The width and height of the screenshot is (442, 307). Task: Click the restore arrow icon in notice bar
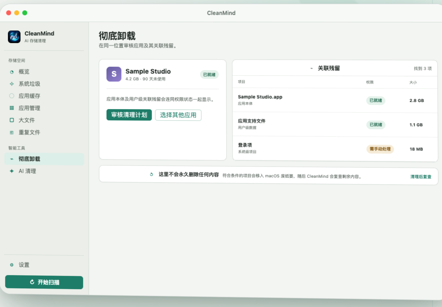pyautogui.click(x=152, y=174)
